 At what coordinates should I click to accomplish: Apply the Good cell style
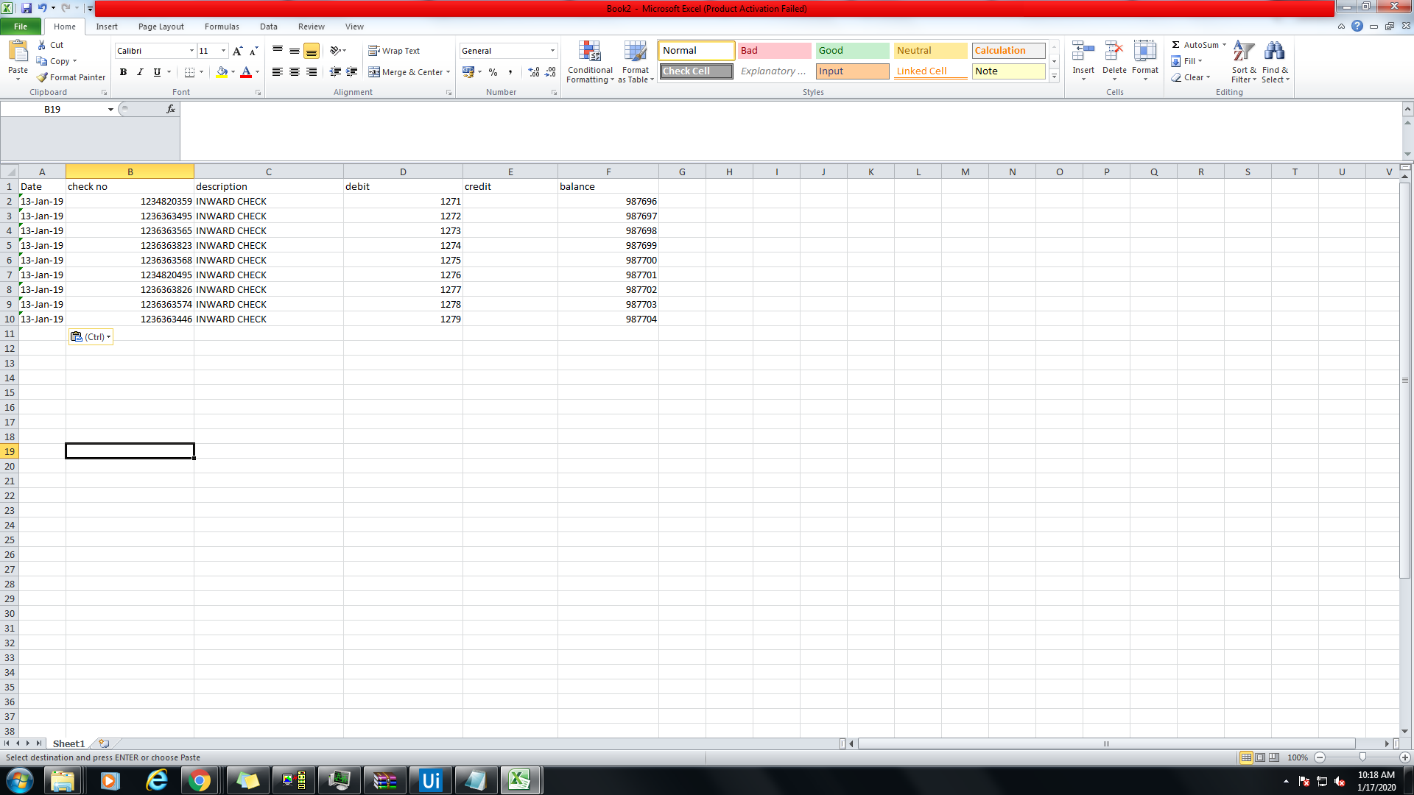851,51
